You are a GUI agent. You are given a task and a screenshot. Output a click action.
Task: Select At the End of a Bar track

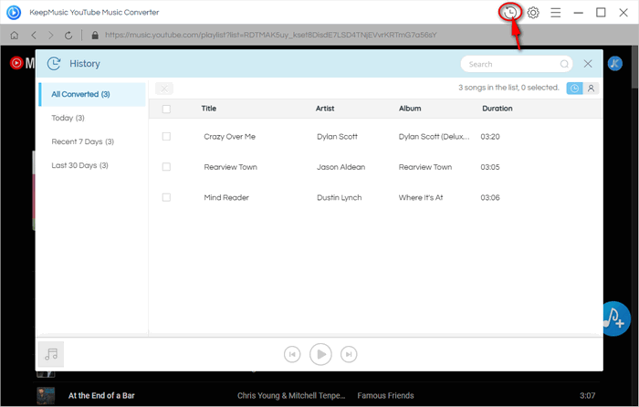click(x=101, y=395)
